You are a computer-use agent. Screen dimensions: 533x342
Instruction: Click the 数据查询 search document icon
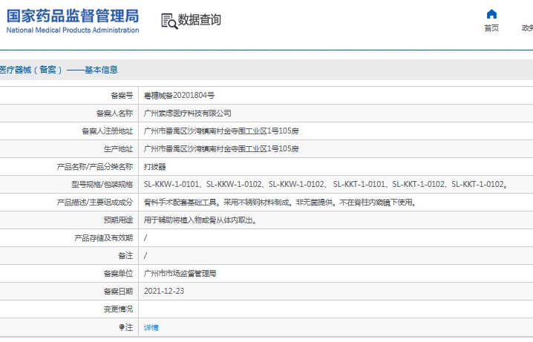169,21
